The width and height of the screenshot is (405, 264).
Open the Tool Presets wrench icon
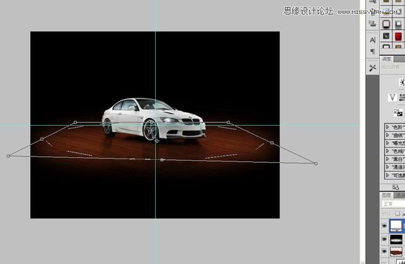click(372, 68)
